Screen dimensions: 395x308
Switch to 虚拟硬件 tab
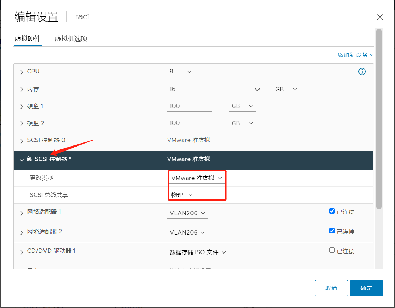coord(28,39)
